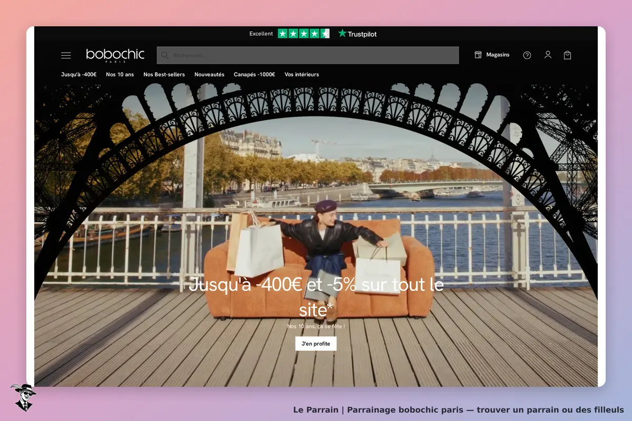
Task: Open the shopping cart icon
Action: (567, 55)
